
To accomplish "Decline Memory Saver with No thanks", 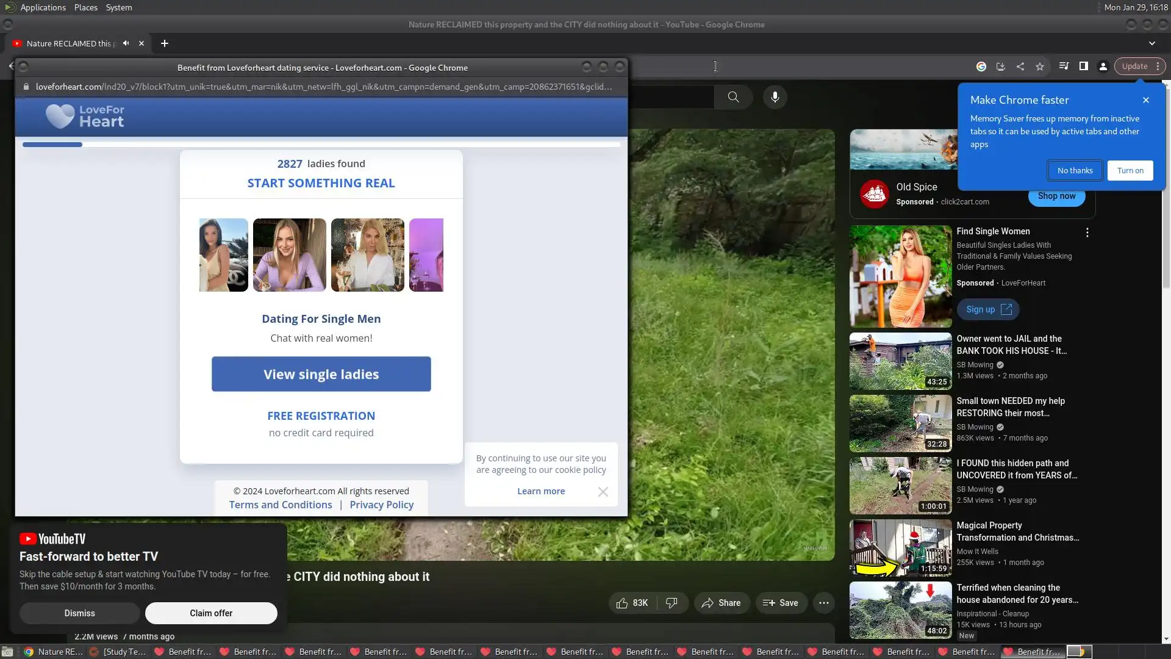I will click(x=1075, y=171).
